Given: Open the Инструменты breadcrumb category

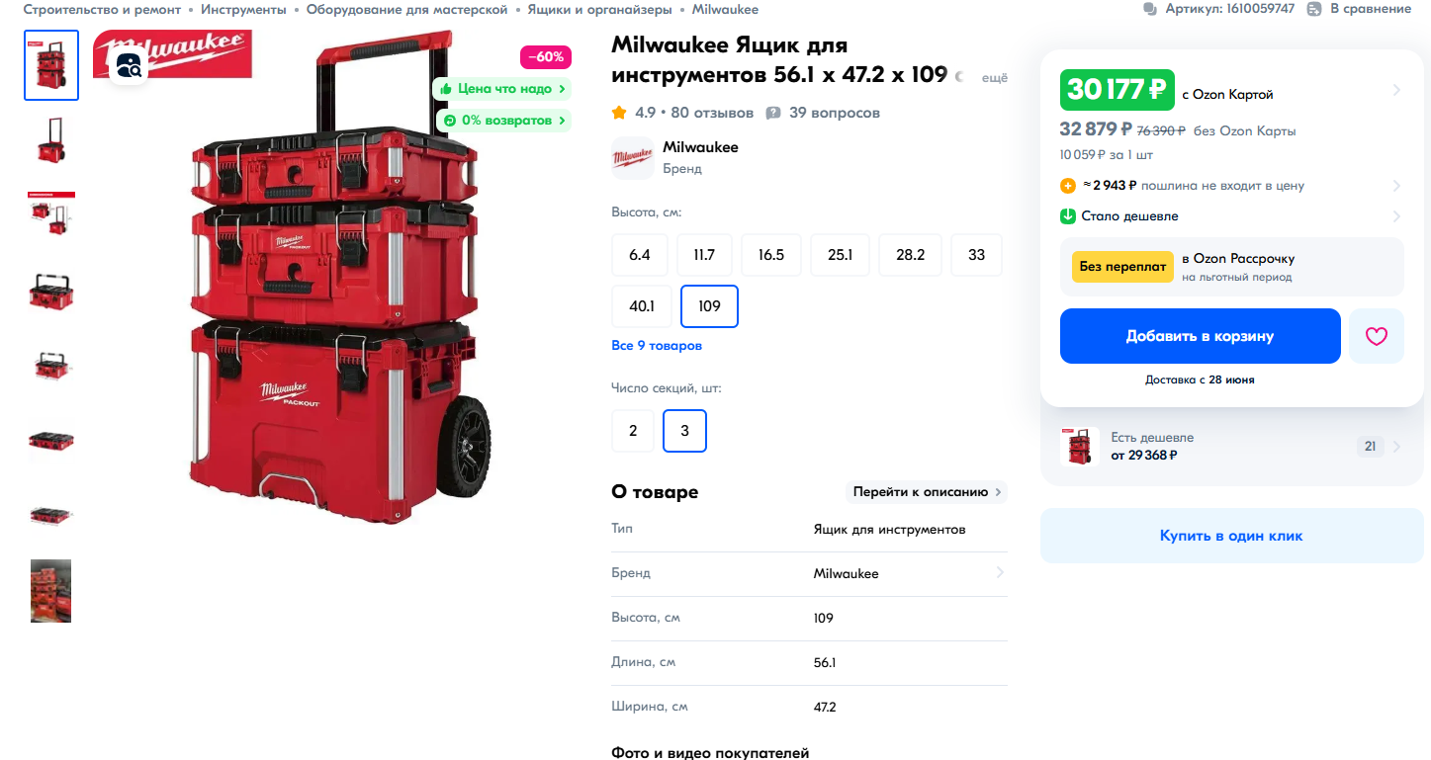Looking at the screenshot, I should 243,9.
